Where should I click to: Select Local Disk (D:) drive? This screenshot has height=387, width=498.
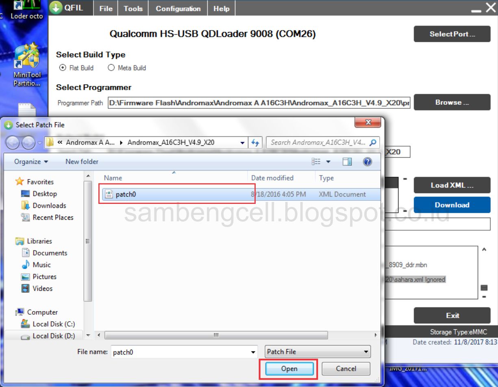coord(48,336)
